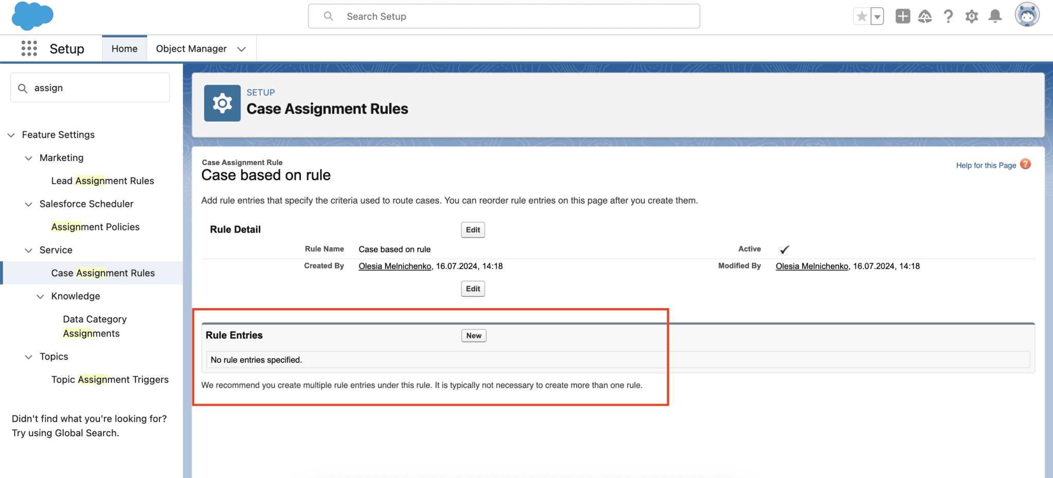This screenshot has height=478, width=1053.
Task: Click New button in Rule Entries
Action: [474, 335]
